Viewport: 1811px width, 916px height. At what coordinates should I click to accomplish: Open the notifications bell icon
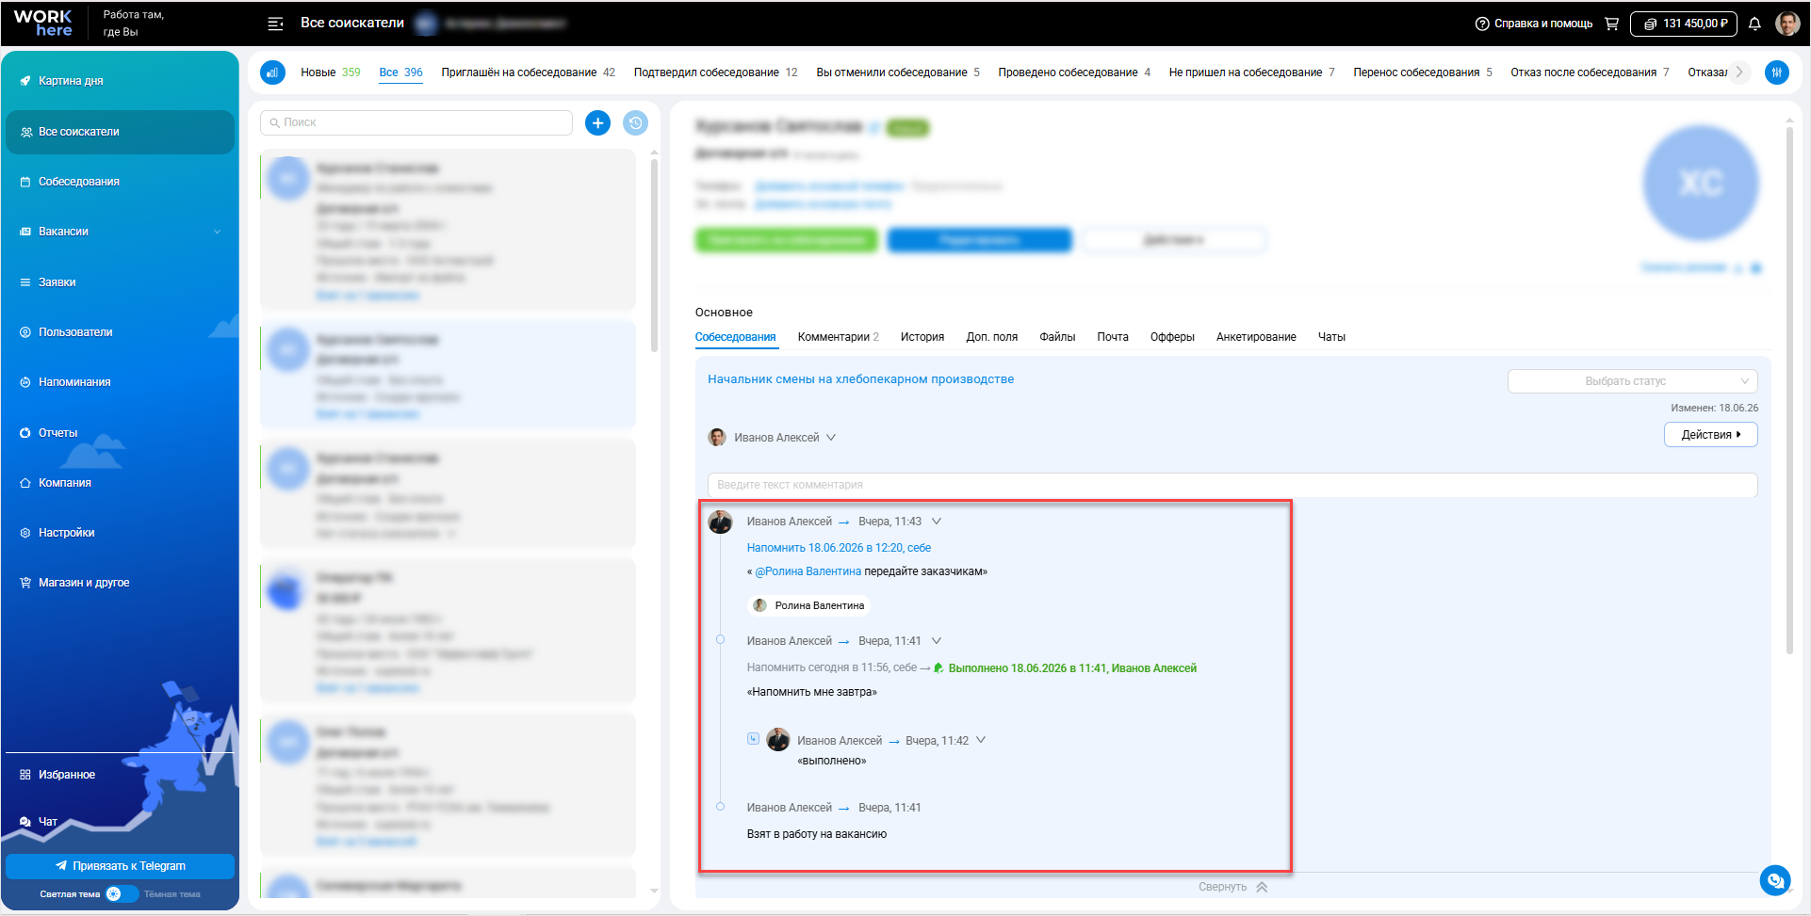[x=1754, y=24]
